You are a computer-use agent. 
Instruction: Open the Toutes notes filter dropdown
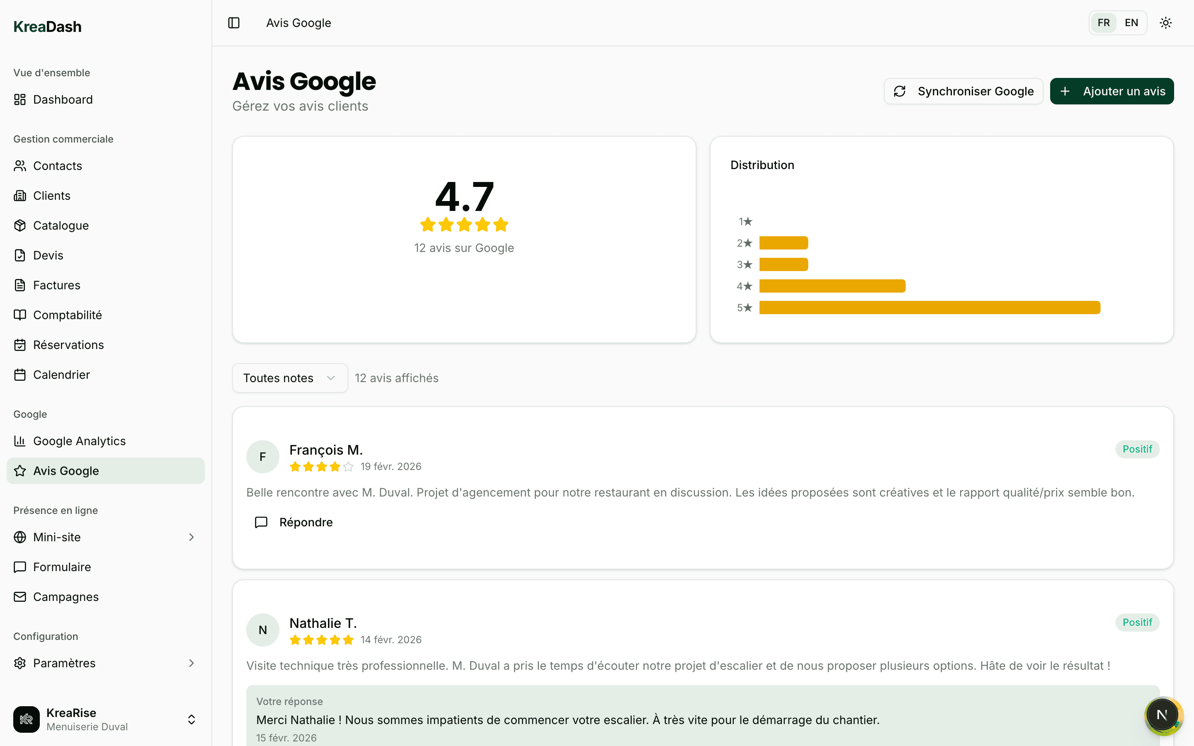click(290, 378)
